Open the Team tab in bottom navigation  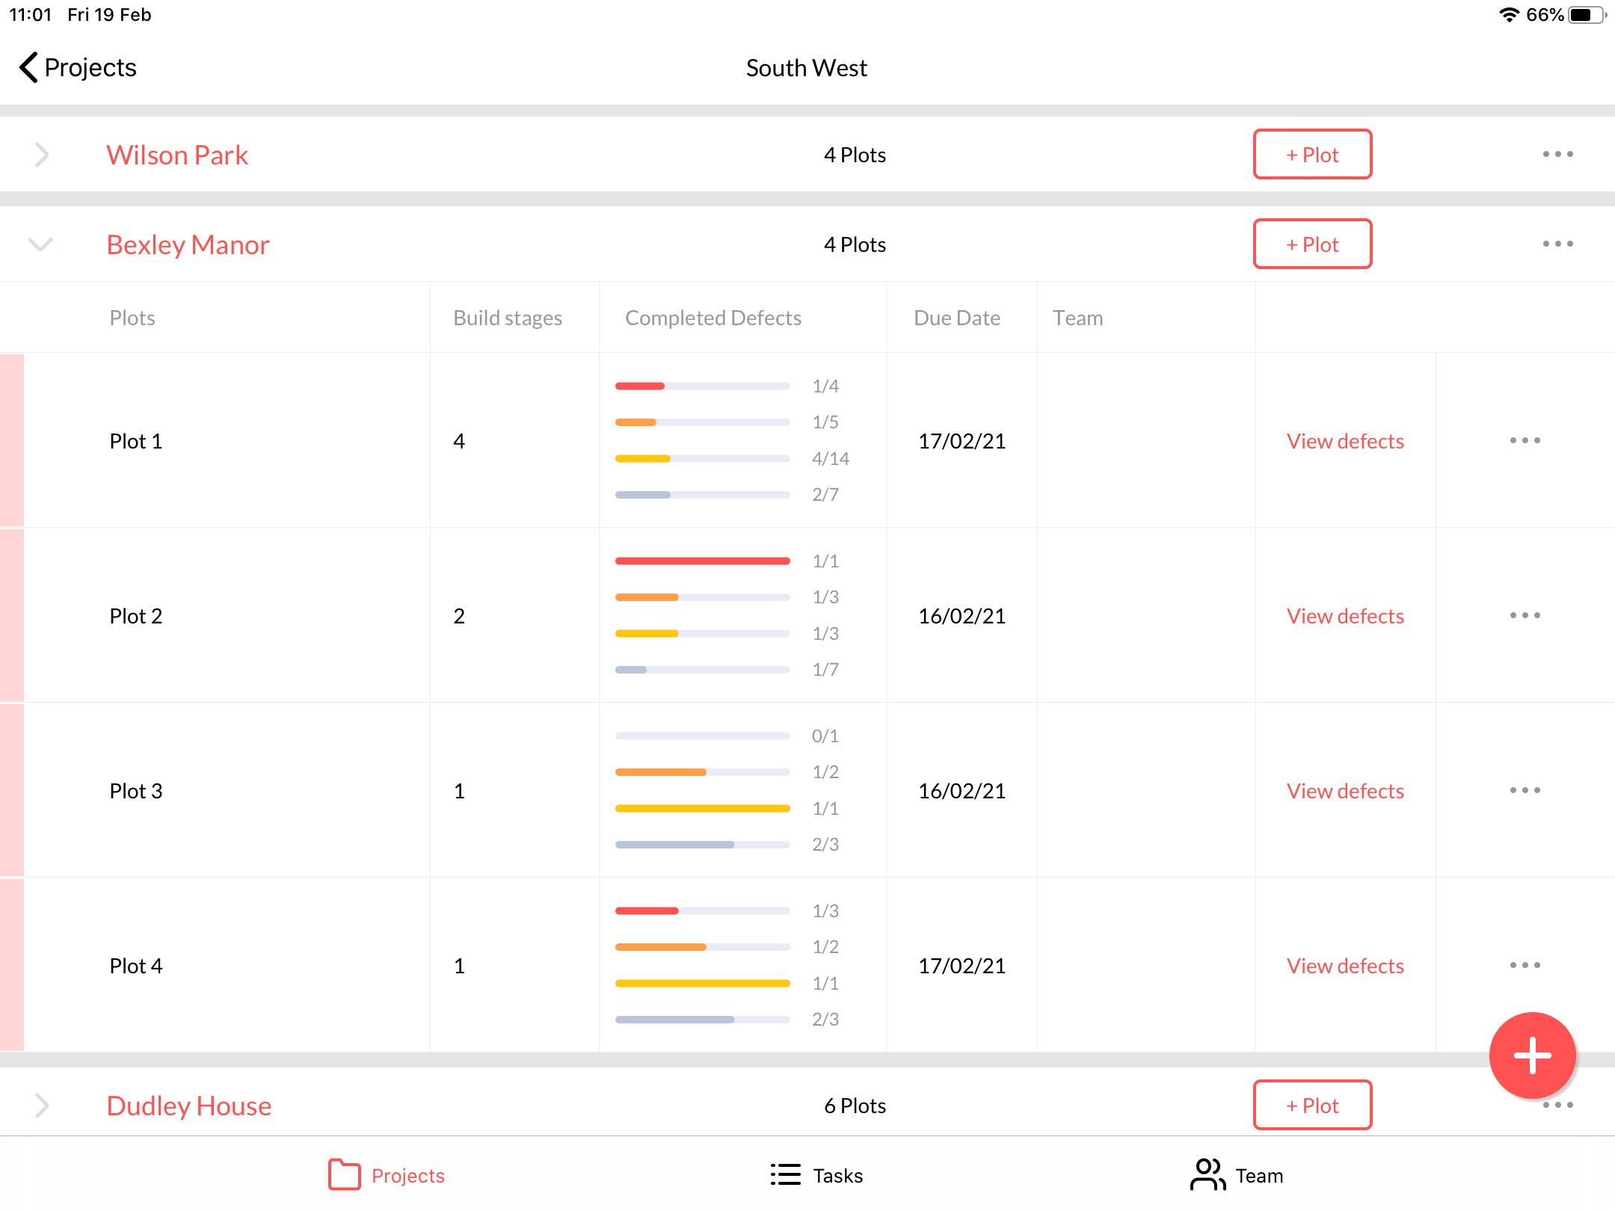pos(1237,1174)
